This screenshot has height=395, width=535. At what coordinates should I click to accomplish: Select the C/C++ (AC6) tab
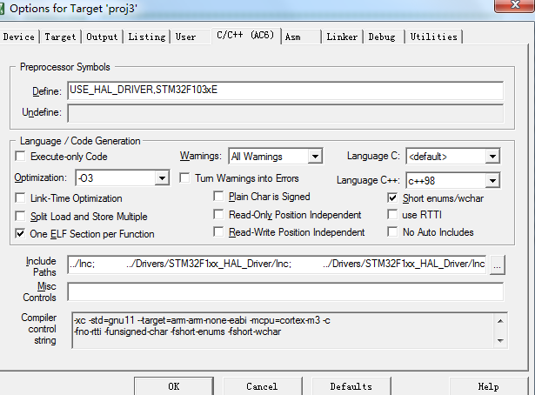(245, 36)
